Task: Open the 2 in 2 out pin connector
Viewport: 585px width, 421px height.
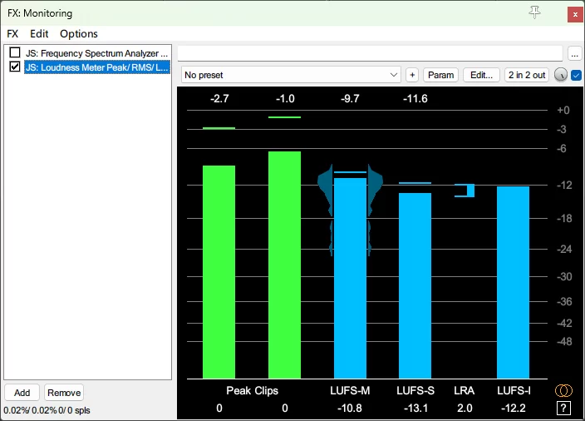Action: [527, 75]
